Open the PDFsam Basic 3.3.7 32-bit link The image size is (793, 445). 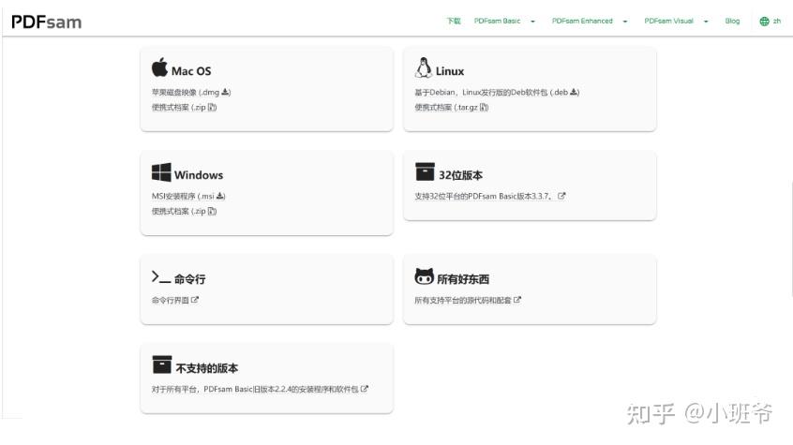pos(490,196)
